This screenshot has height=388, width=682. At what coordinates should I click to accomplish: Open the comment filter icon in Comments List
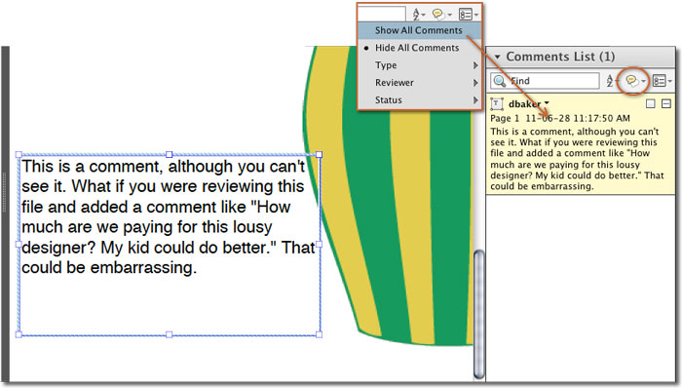point(634,81)
